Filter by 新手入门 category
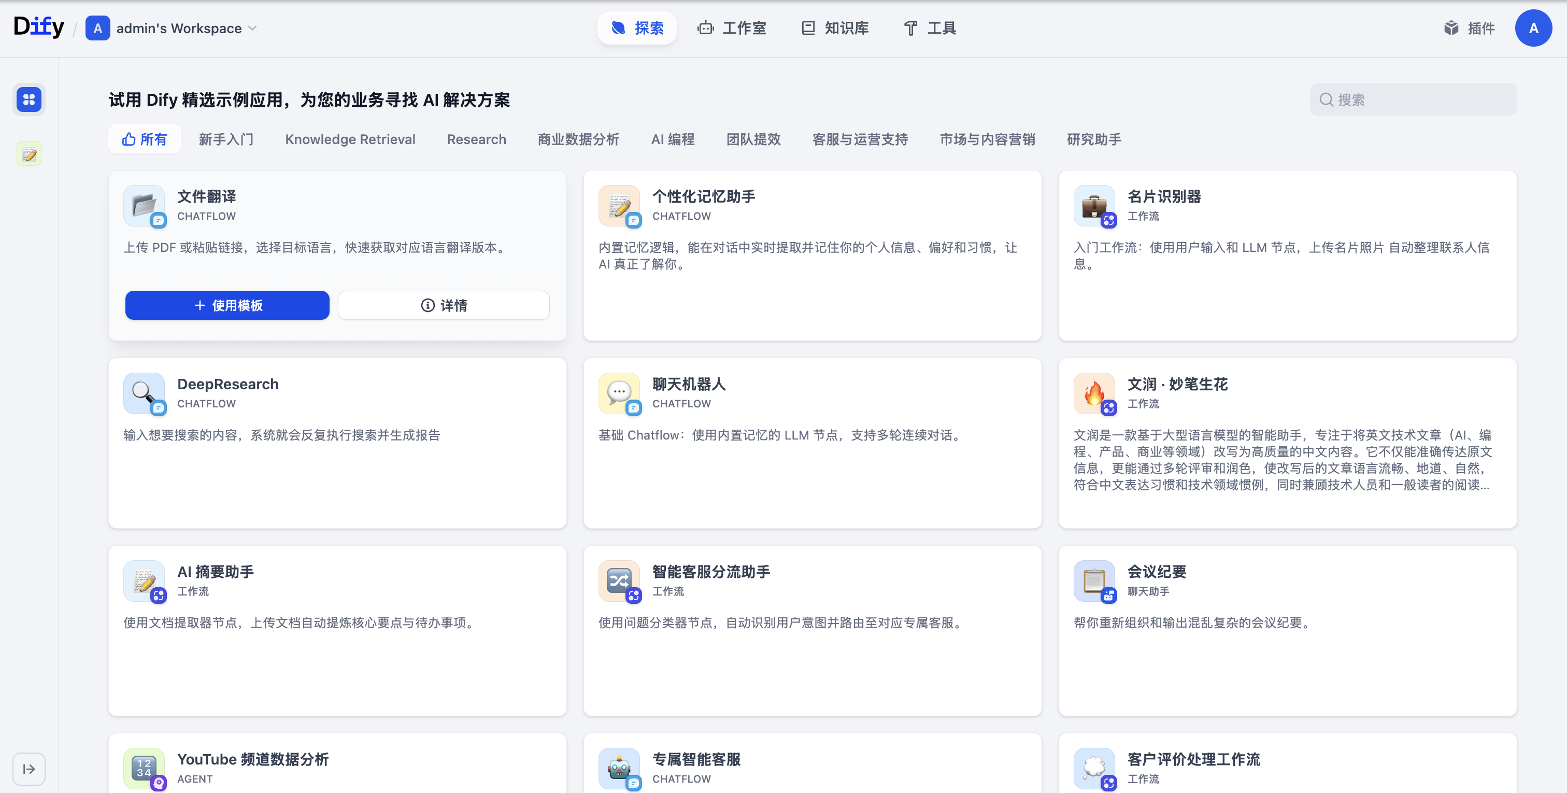Viewport: 1567px width, 793px height. (226, 139)
